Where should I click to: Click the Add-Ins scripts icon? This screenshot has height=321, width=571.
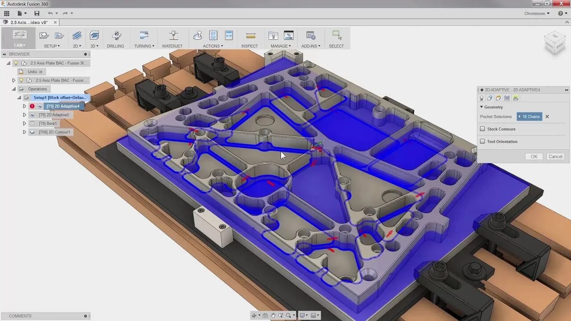311,36
